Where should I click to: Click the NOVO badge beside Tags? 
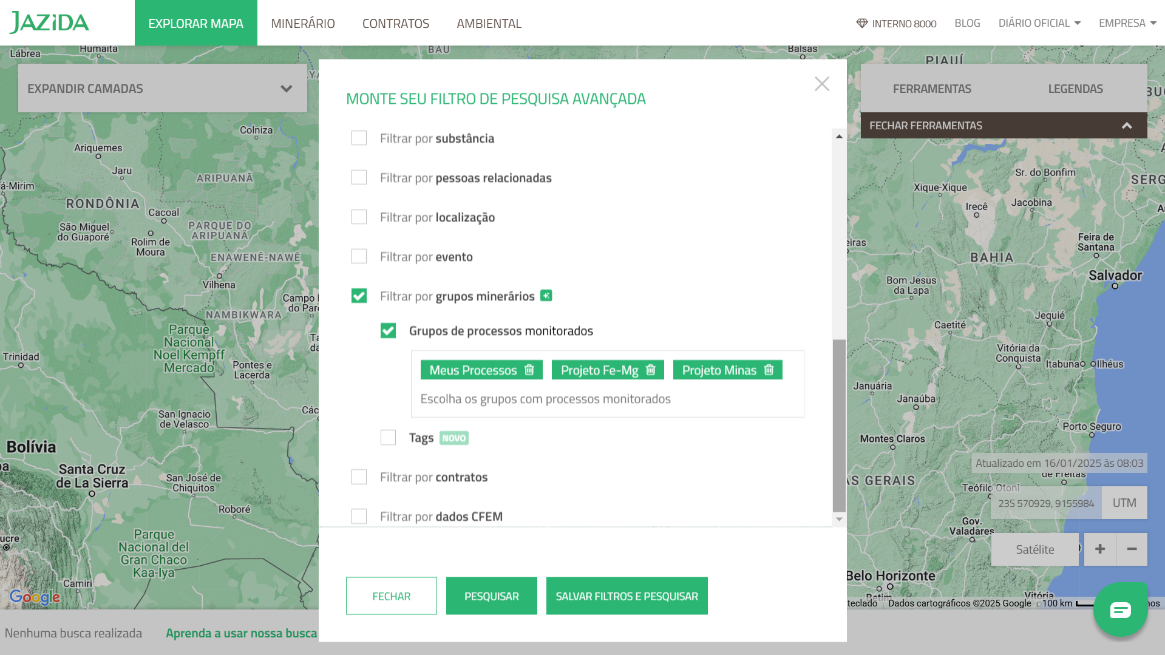tap(454, 438)
